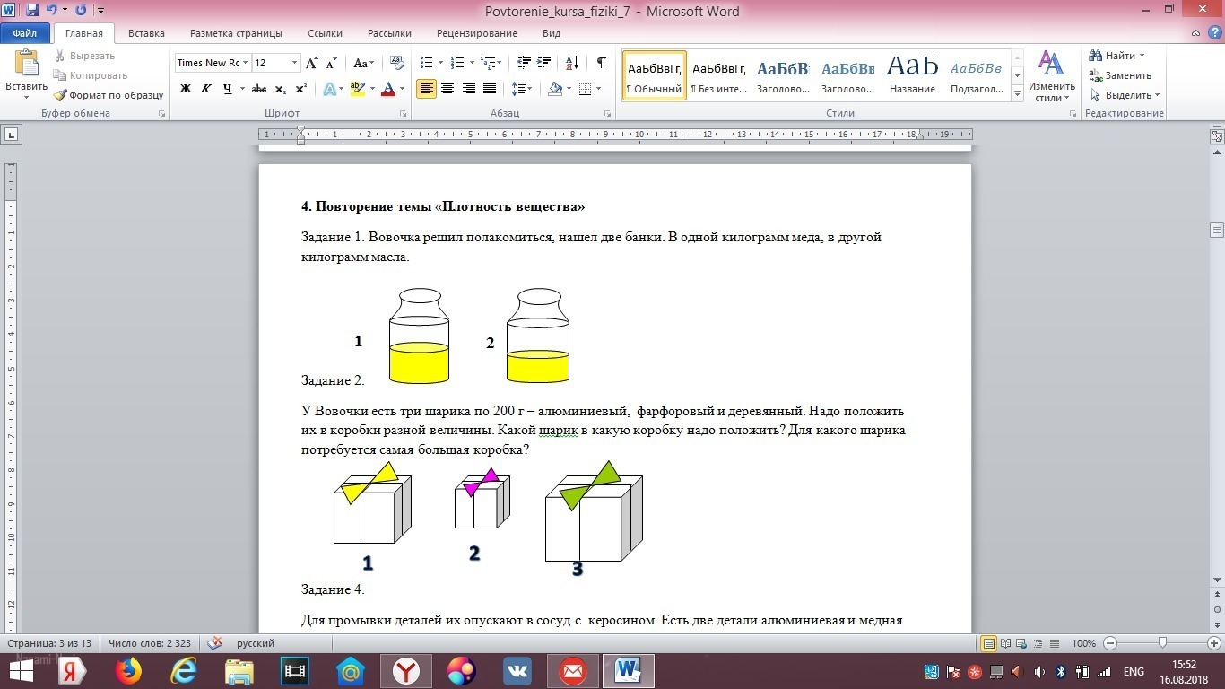The image size is (1225, 689).
Task: Click the Paste (Вставить) clipboard icon
Action: [x=26, y=63]
